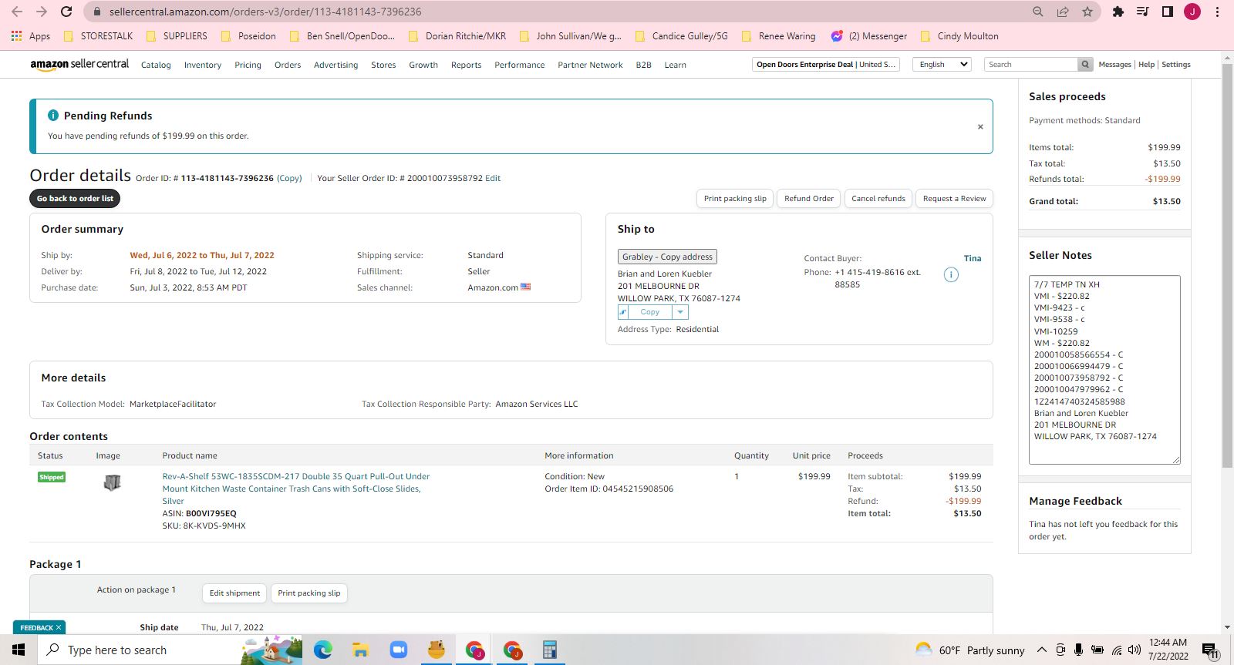This screenshot has height=665, width=1234.
Task: Open the Rev-A-Shelf product title link
Action: point(295,489)
